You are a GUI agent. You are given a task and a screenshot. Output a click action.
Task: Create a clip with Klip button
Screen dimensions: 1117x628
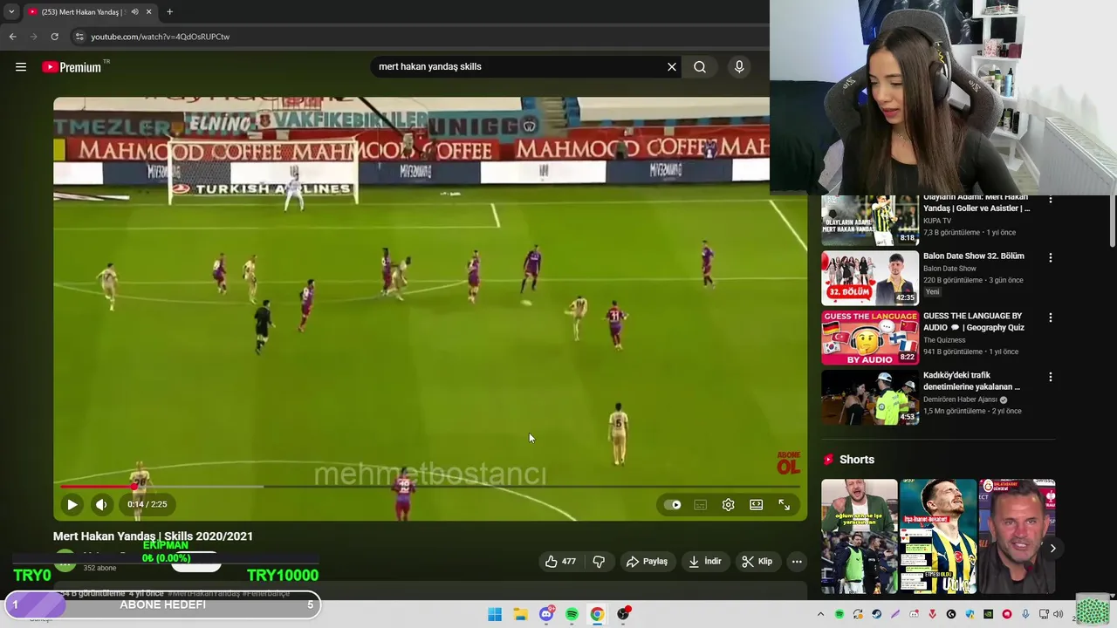pyautogui.click(x=757, y=562)
